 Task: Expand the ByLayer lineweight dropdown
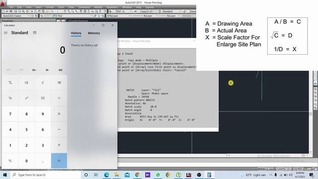click(178, 15)
